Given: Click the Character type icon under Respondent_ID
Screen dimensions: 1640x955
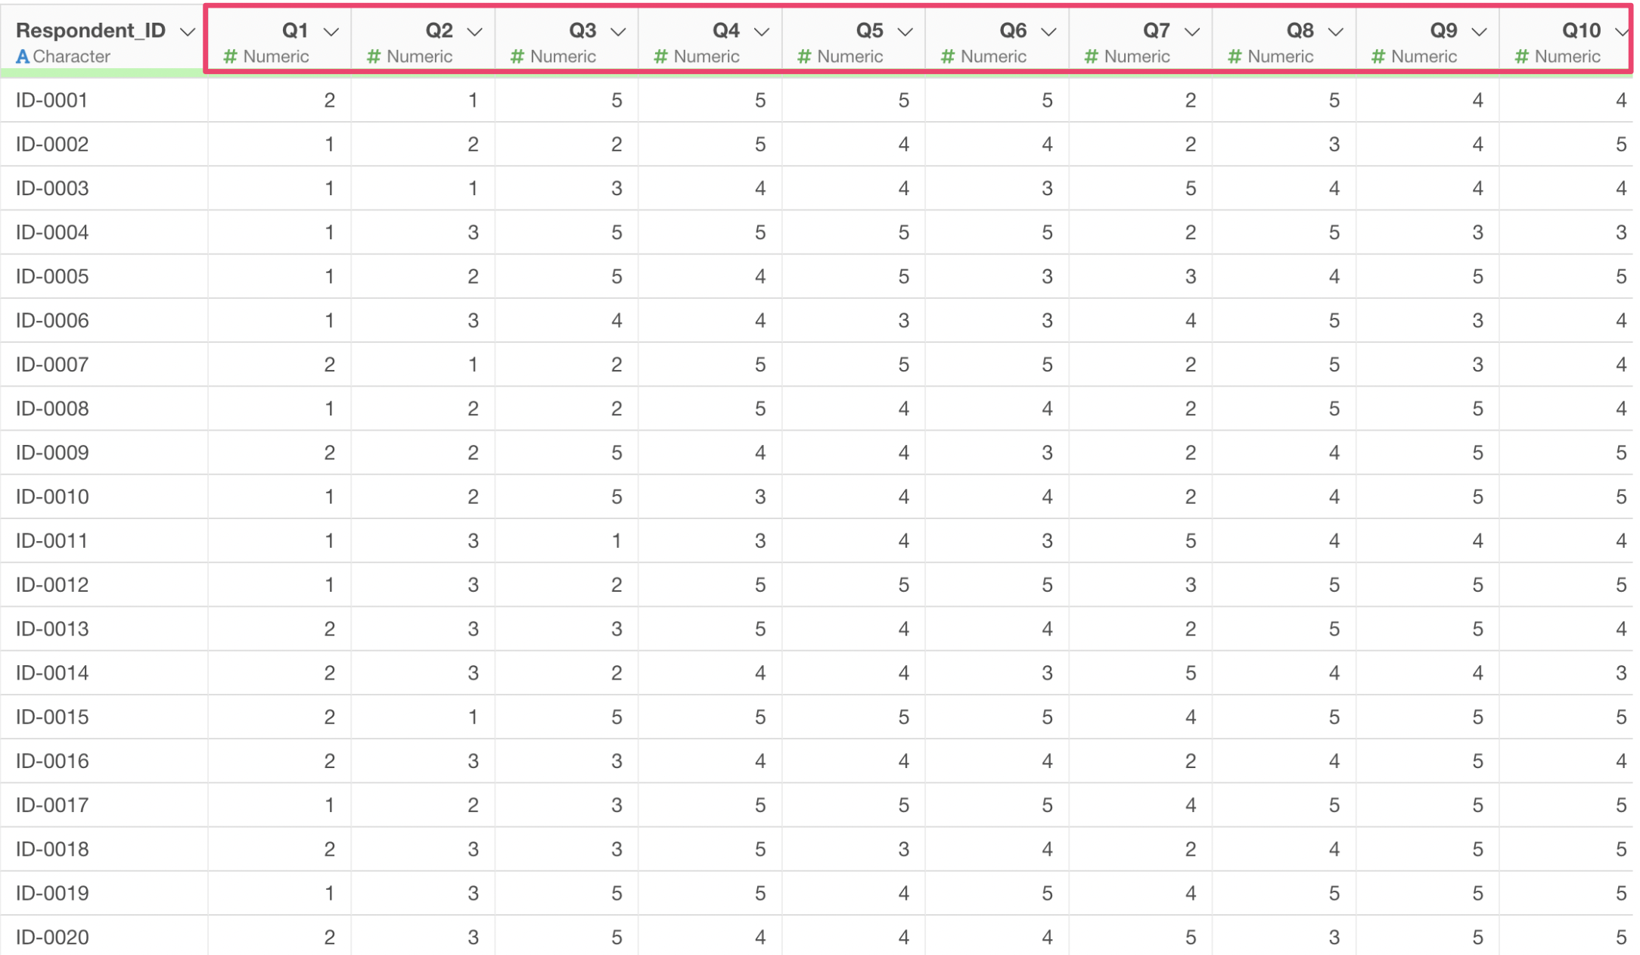Looking at the screenshot, I should [23, 57].
